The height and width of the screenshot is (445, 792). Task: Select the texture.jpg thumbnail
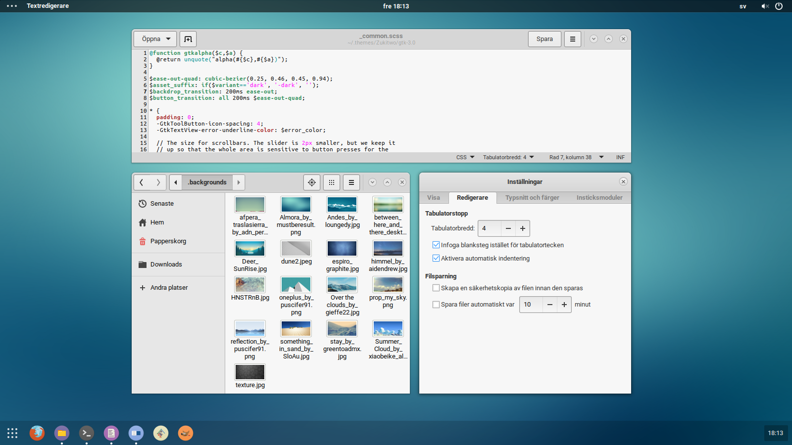[250, 372]
